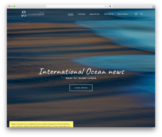
Task: Click the yellow cookie notice banner
Action: point(41,124)
